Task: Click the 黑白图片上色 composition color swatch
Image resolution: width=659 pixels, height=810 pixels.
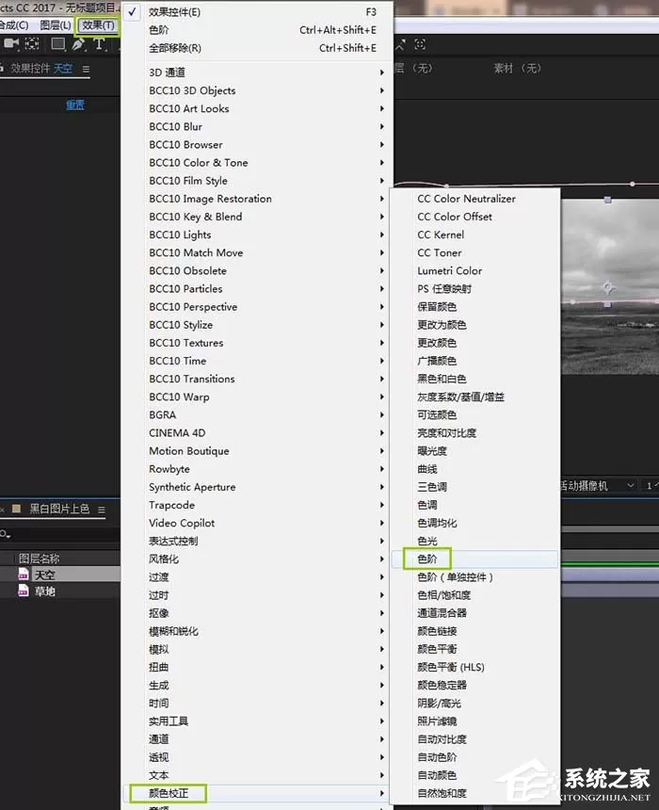Action: point(17,509)
